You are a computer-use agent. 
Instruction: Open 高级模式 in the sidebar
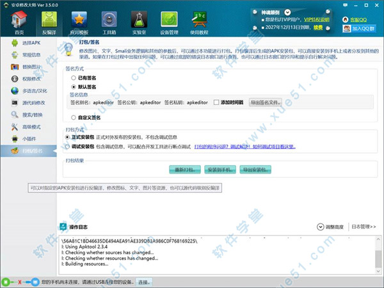pyautogui.click(x=28, y=127)
